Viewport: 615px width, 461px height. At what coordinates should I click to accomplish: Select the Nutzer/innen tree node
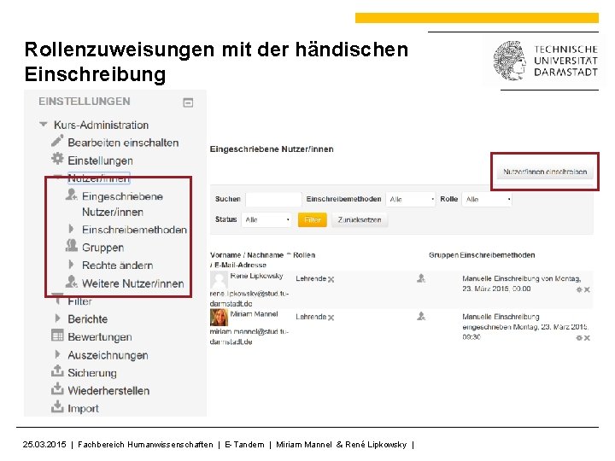tap(99, 178)
